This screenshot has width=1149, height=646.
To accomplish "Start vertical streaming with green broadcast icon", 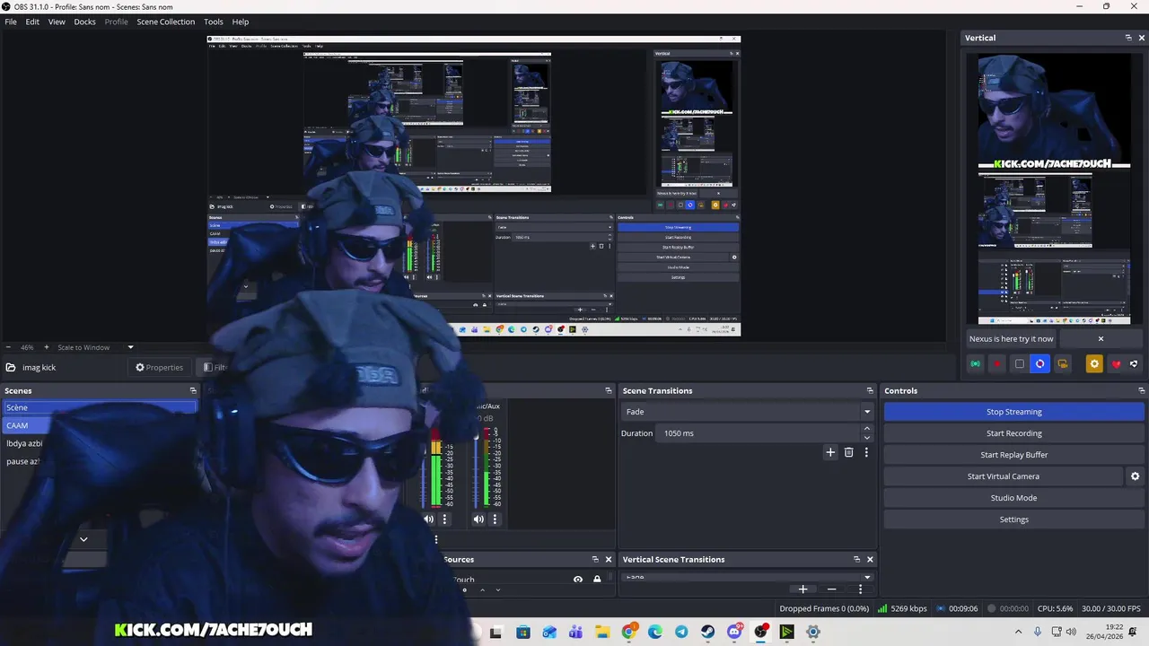I will (x=975, y=363).
